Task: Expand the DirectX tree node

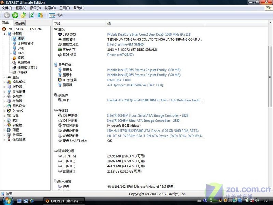Action: pyautogui.click(x=4, y=111)
